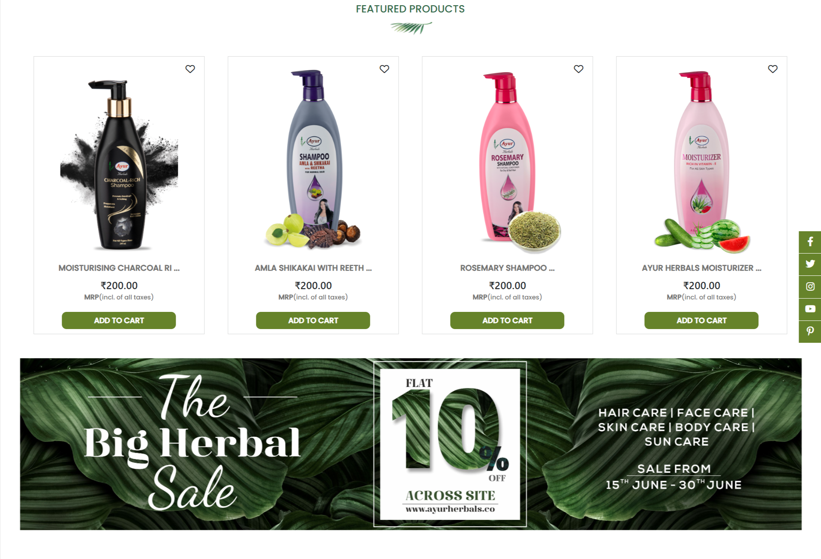Add Rosemary Shampoo to cart

tap(507, 320)
